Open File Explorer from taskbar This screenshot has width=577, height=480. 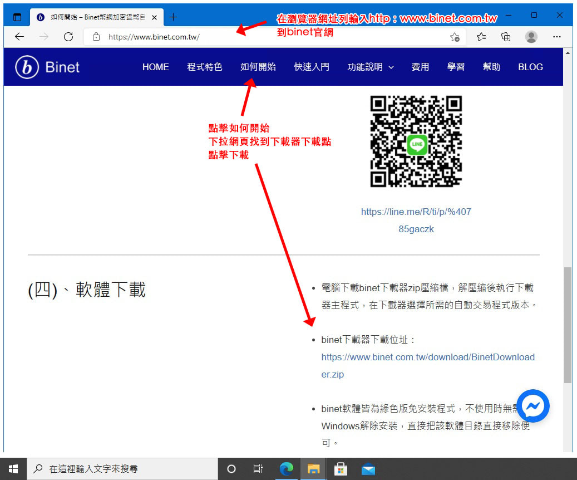[313, 469]
